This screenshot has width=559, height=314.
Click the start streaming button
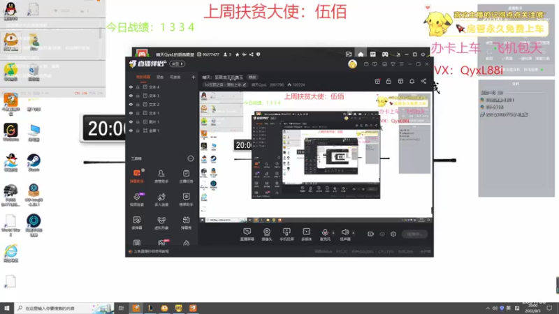tap(414, 234)
